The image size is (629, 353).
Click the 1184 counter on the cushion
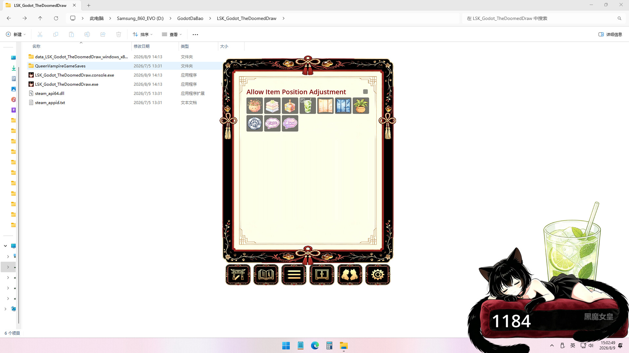(x=511, y=321)
